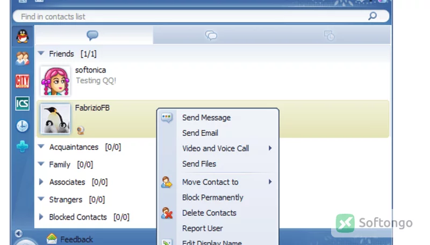This screenshot has width=430, height=245.
Task: Open the QQ penguin sidebar icon
Action: tap(23, 36)
